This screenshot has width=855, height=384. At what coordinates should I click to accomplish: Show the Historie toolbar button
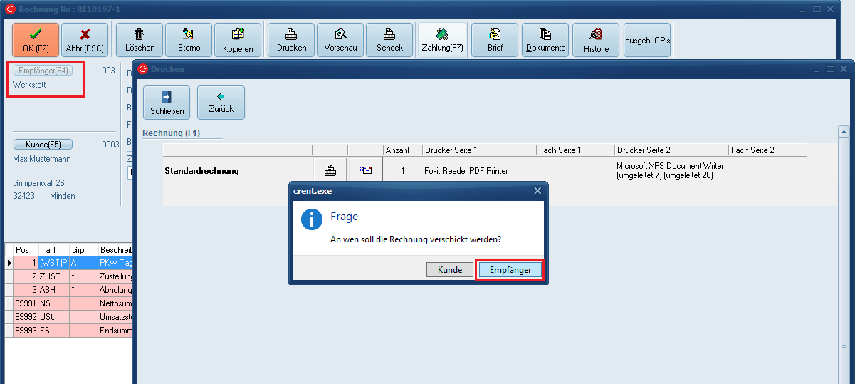[596, 40]
